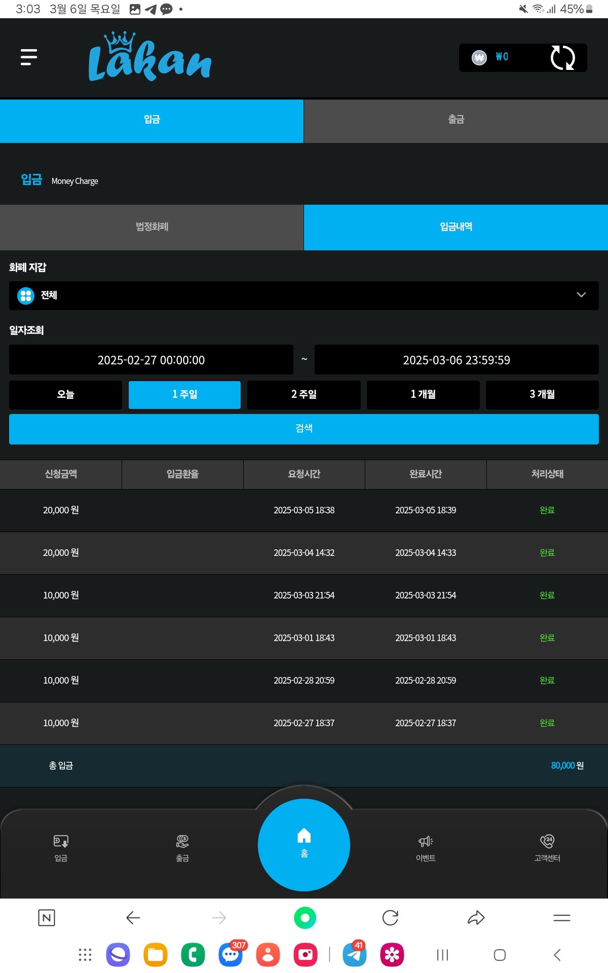Screen dimensions: 608x973
Task: Click the balance refresh arrows icon
Action: pos(562,58)
